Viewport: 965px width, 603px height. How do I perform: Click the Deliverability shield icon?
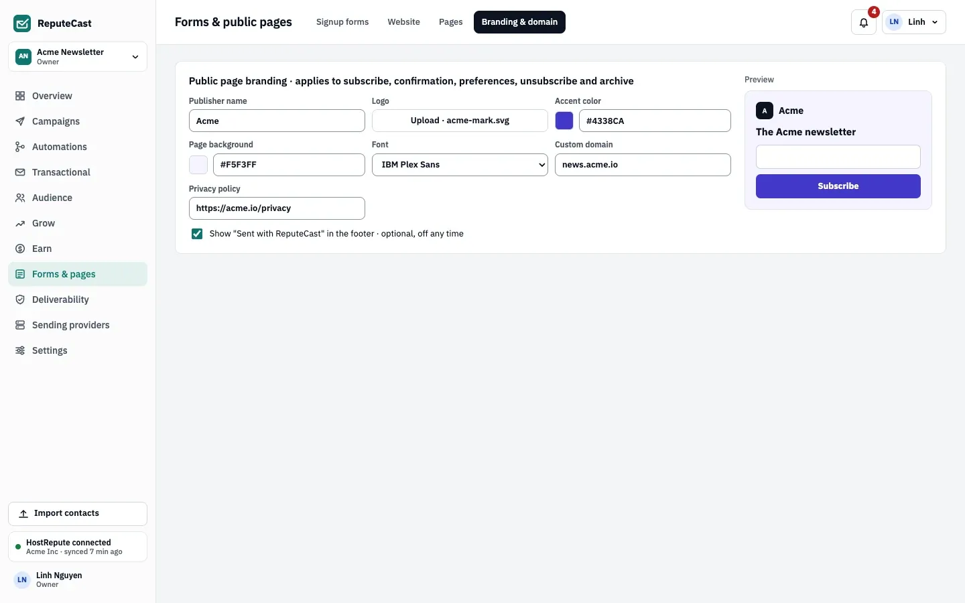[20, 299]
